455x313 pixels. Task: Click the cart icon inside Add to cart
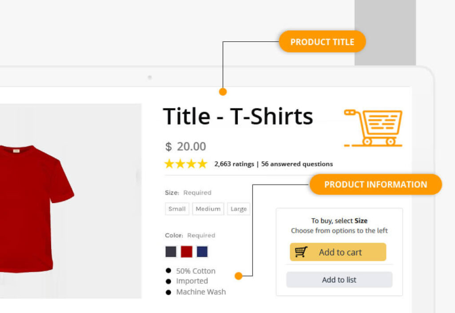point(301,252)
